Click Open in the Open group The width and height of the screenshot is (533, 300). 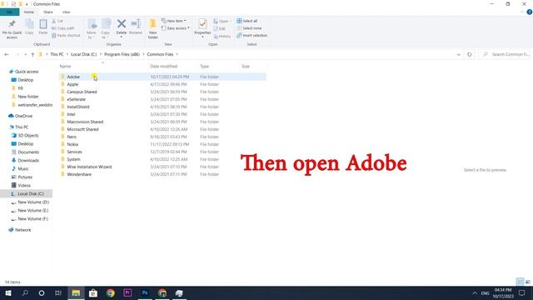(x=222, y=21)
